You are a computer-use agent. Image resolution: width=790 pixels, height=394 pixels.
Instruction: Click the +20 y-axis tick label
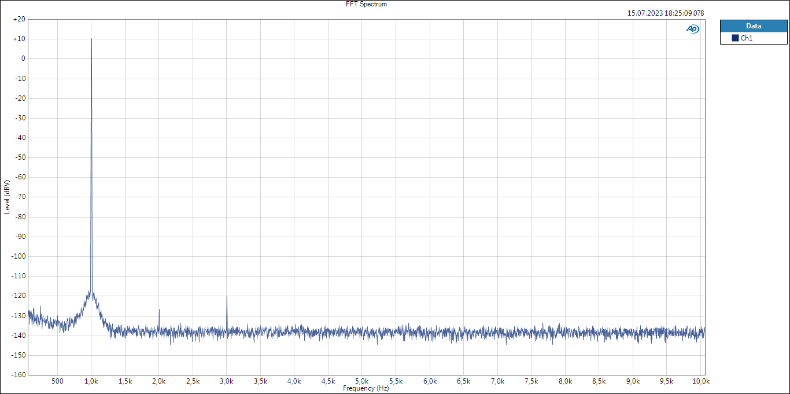19,19
